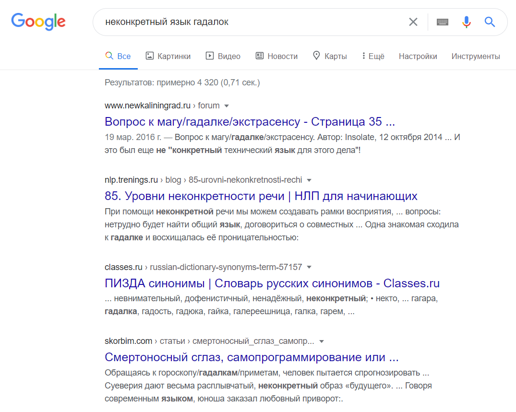Click the www.newkaliningrad.ru › forum URL
The height and width of the screenshot is (412, 516).
162,106
